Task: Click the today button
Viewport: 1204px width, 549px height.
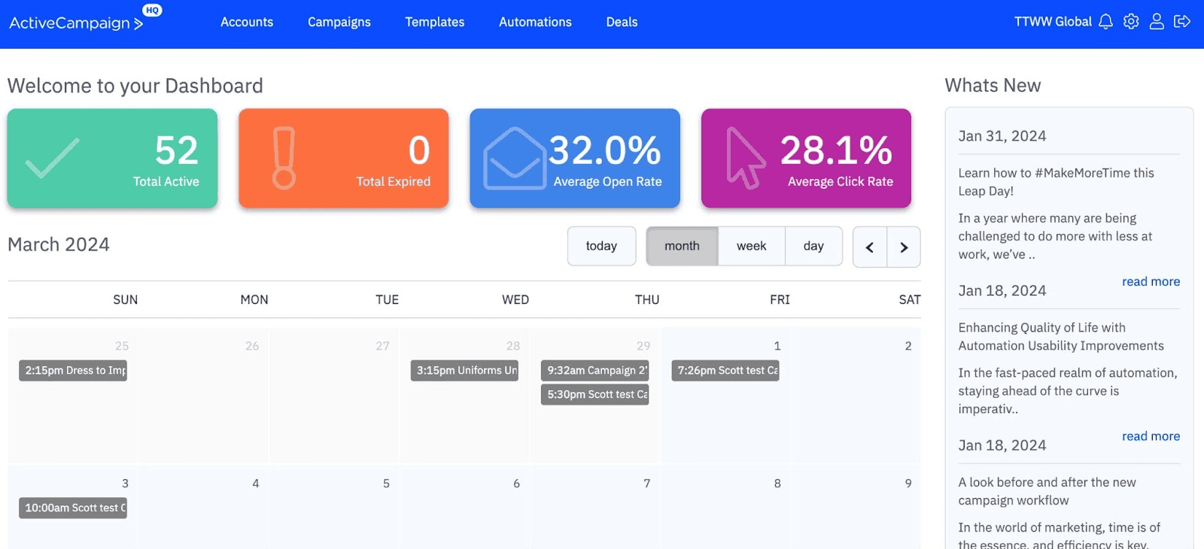Action: (x=601, y=246)
